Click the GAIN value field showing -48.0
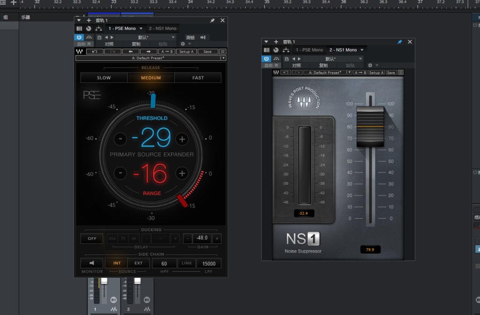480x315 pixels. 202,238
